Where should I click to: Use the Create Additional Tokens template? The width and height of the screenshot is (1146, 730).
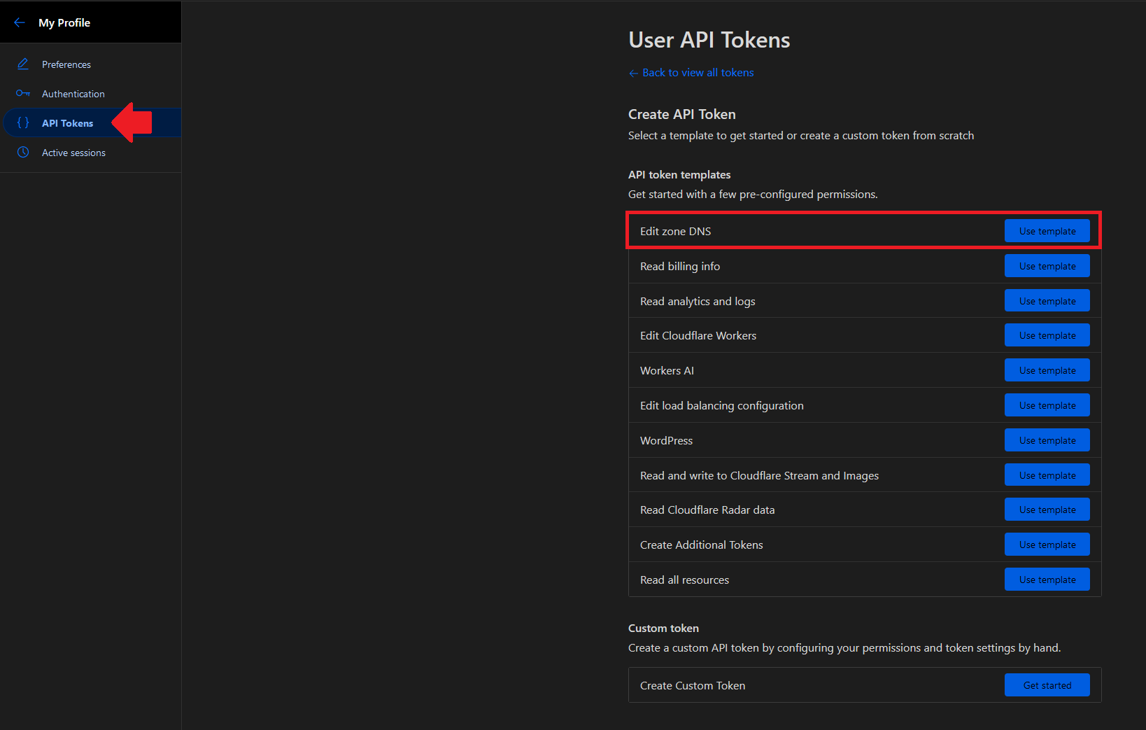tap(1047, 545)
